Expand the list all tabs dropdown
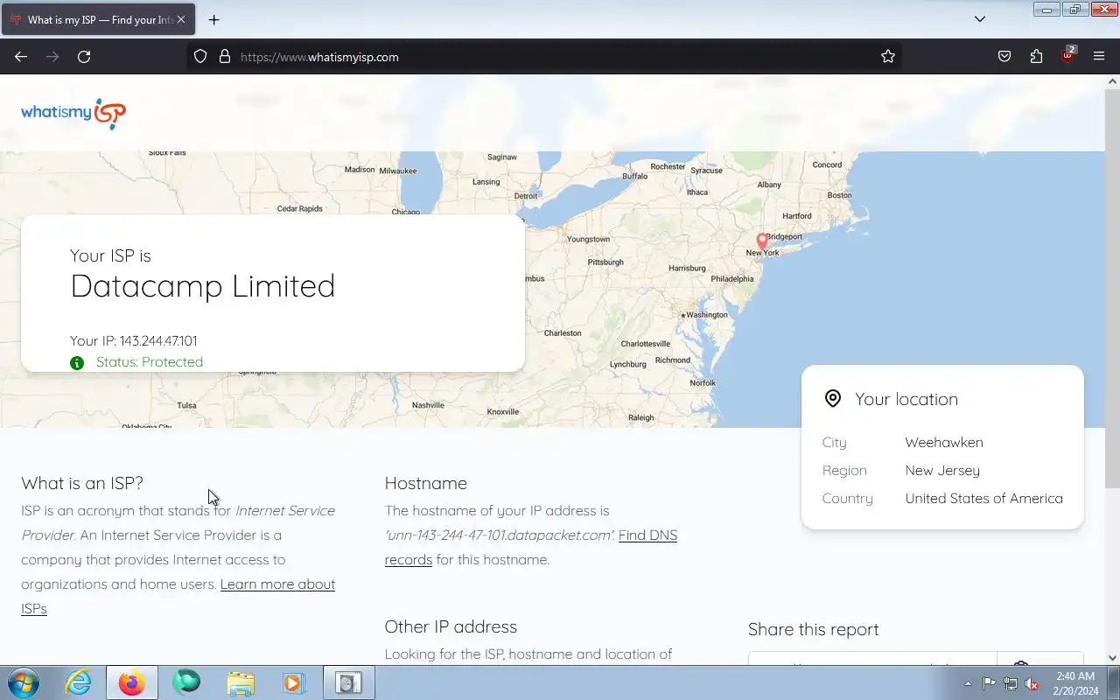Viewport: 1120px width, 700px height. [x=980, y=19]
